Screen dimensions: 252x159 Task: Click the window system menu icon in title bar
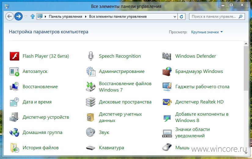[x=7, y=6]
